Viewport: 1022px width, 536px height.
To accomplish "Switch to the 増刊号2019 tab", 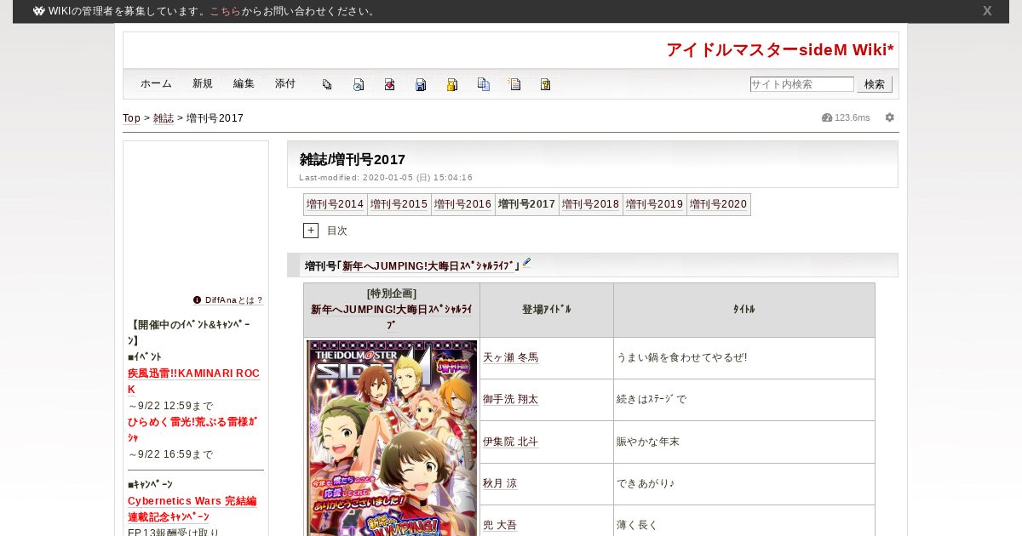I will [655, 204].
